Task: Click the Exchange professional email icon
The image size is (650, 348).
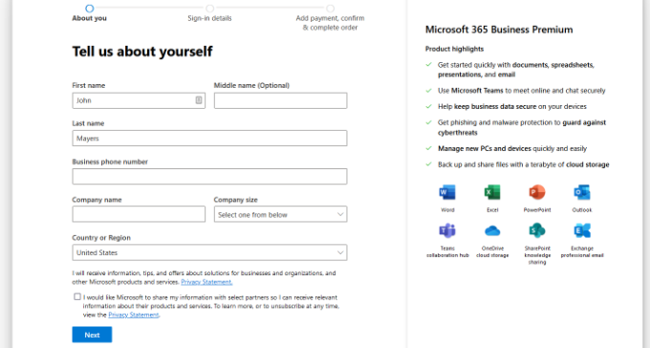Action: point(582,230)
